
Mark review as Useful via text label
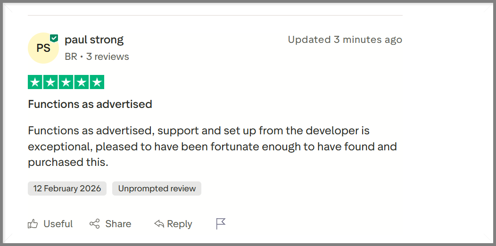coord(58,224)
